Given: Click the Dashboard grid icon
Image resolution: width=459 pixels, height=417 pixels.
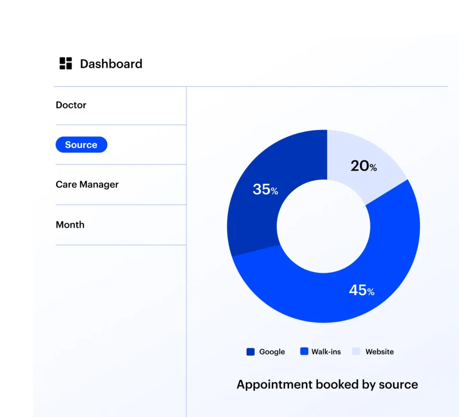Looking at the screenshot, I should pos(66,64).
